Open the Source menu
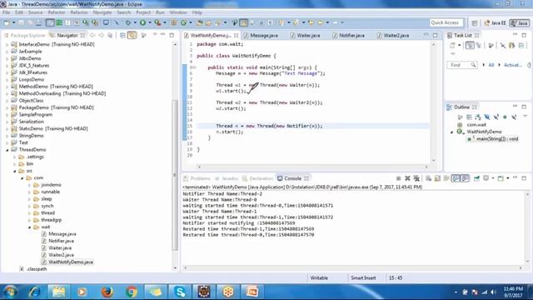Image resolution: width=533 pixels, height=300 pixels. pyautogui.click(x=35, y=12)
